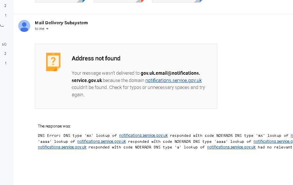This screenshot has height=185, width=293.
Task: Select the sidebar count 1 below the topmost 2
Action: click(x=6, y=15)
